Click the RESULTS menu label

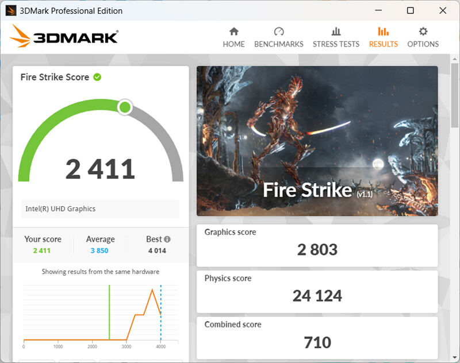pos(383,44)
